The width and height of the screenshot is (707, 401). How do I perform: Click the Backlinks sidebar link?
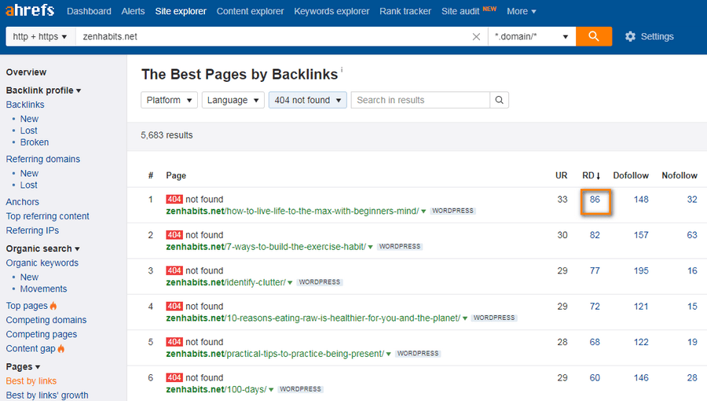pos(25,105)
